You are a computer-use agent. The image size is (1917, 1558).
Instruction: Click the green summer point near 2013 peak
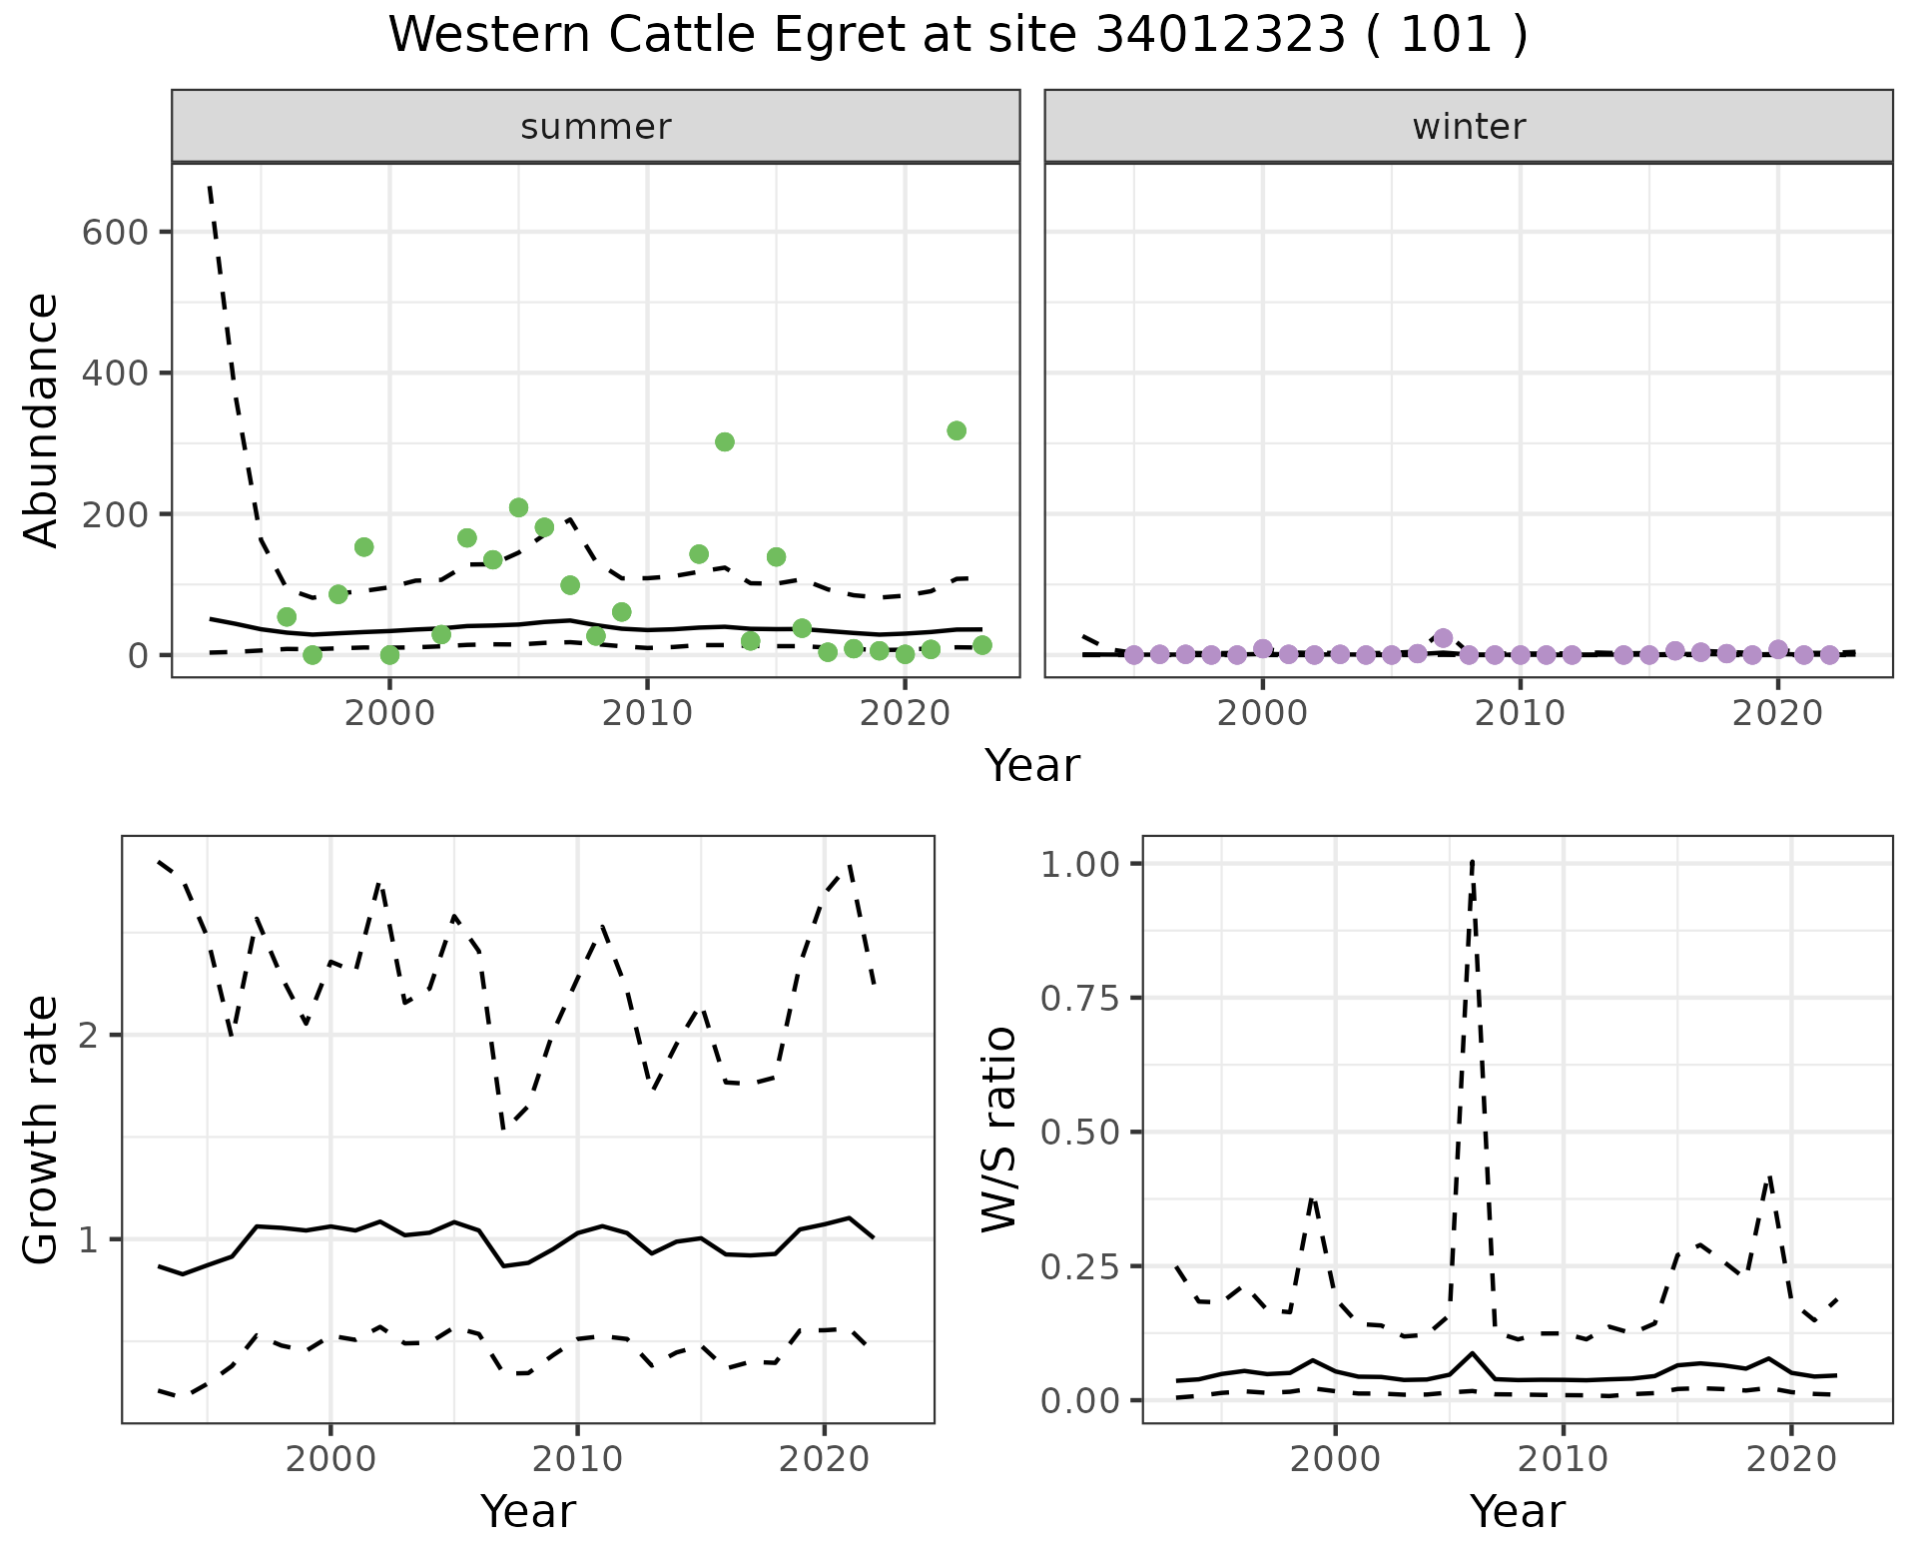click(x=725, y=441)
